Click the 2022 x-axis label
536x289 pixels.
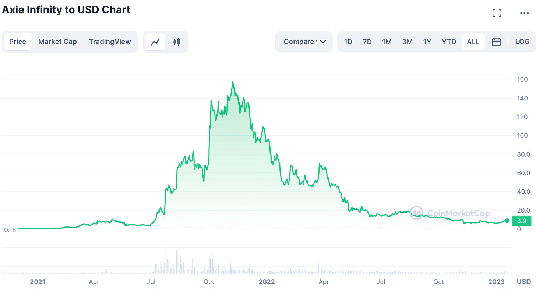pos(267,282)
